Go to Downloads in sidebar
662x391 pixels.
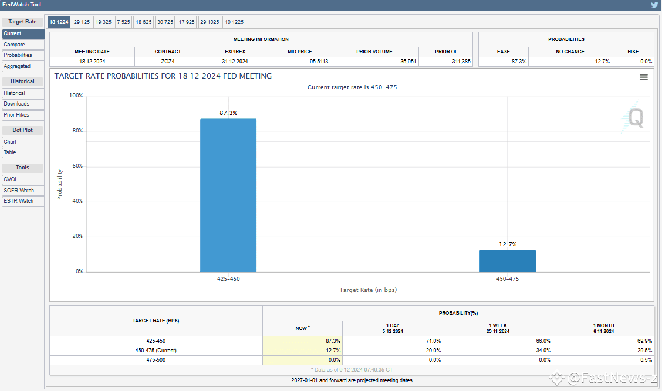[x=23, y=104]
